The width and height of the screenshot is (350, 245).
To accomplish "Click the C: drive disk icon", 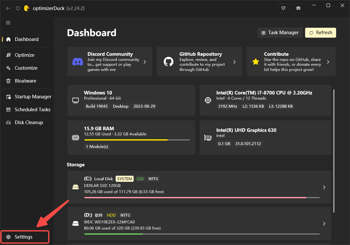I will point(76,187).
